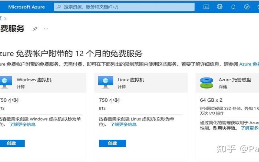This screenshot has height=162, width=259.
Task: Click the Azure managed disk icon
Action: [207, 83]
